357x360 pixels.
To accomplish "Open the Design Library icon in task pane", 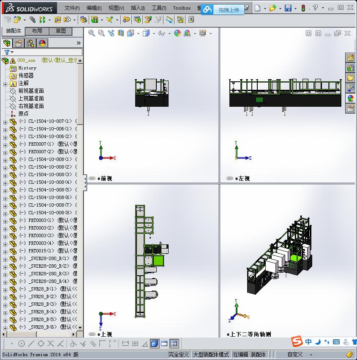I will [x=350, y=68].
